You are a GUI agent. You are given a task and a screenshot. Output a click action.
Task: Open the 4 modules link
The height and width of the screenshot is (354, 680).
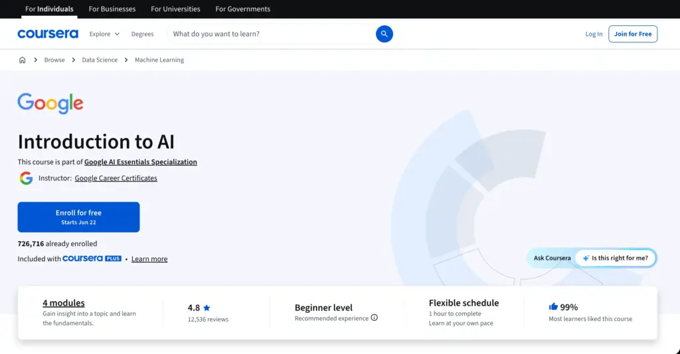(x=64, y=303)
